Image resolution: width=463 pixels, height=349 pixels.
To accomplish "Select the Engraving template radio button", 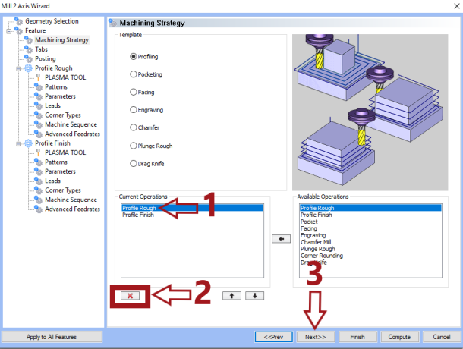I will click(134, 110).
